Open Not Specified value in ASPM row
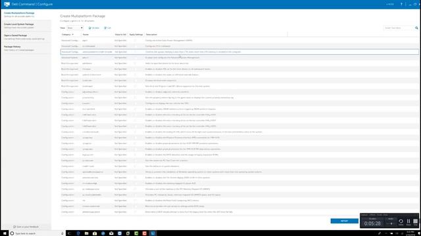421x236 pixels. click(x=120, y=41)
